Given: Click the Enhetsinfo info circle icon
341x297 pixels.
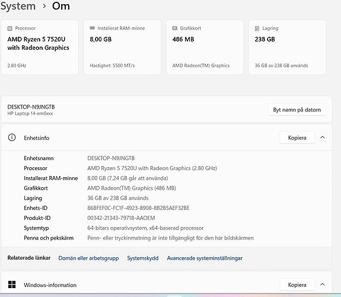Looking at the screenshot, I should (12, 138).
